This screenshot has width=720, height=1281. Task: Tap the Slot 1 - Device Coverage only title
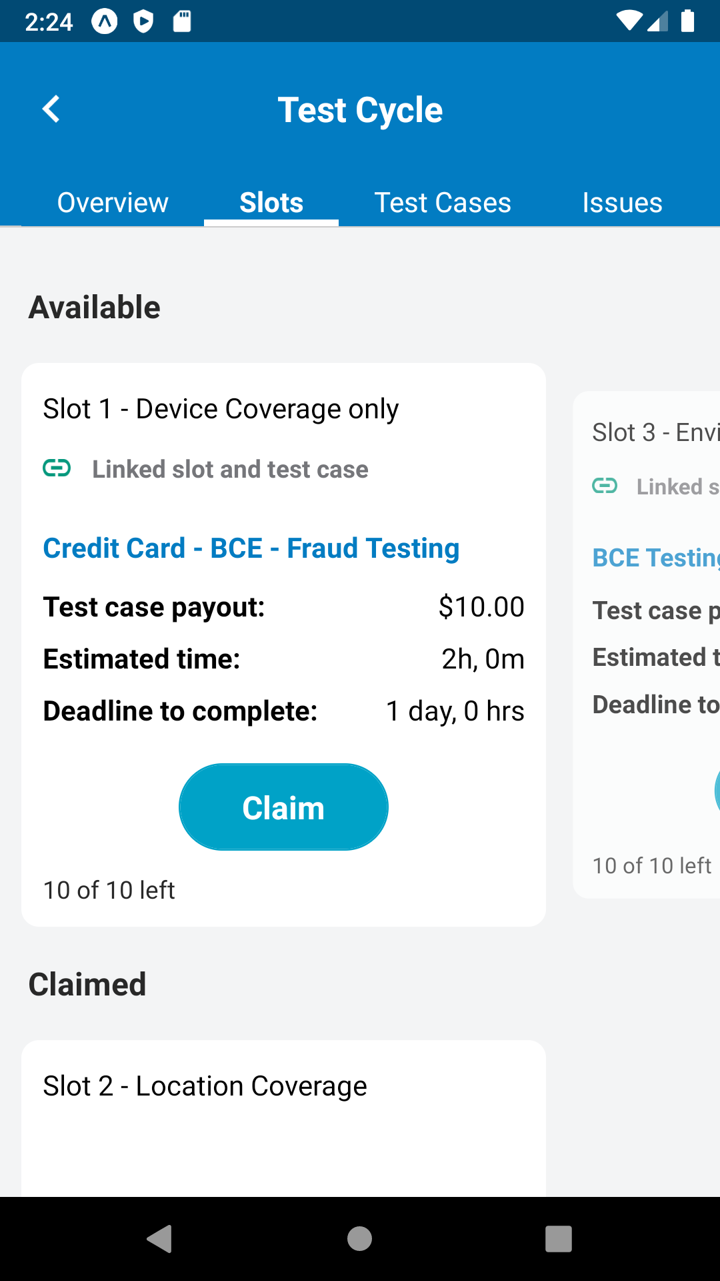(x=221, y=409)
